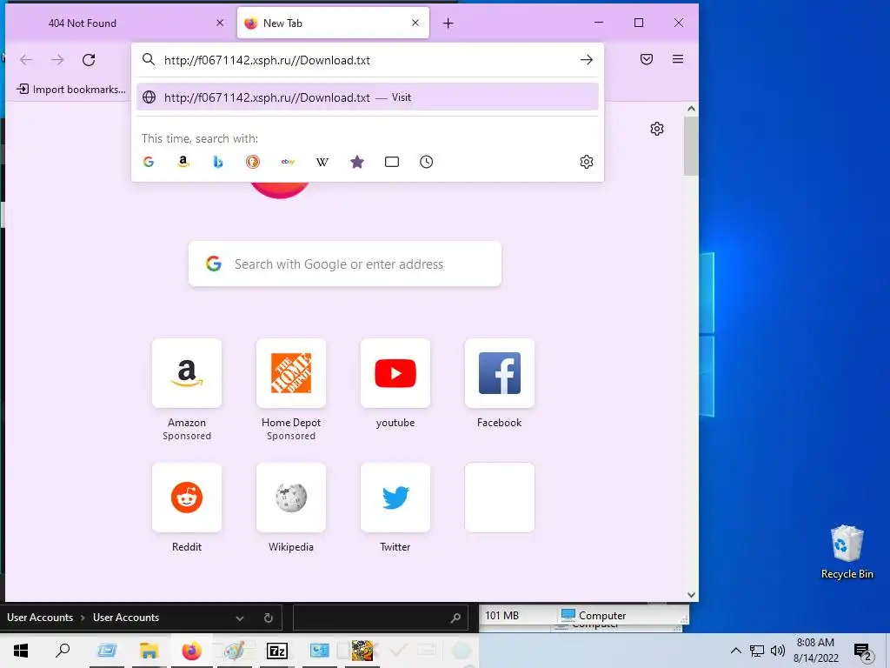890x668 pixels.
Task: Click the Computer item in background window
Action: 594,615
